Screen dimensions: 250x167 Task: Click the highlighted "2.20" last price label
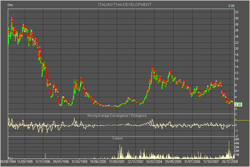point(238,105)
